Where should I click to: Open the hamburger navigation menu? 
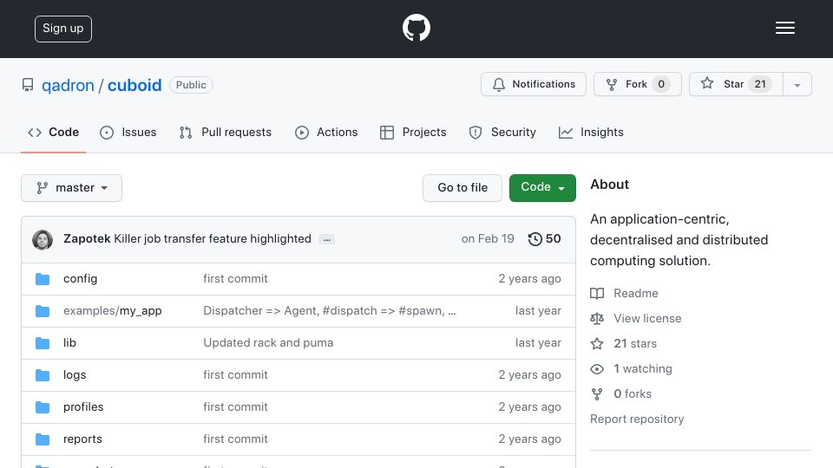pyautogui.click(x=784, y=28)
